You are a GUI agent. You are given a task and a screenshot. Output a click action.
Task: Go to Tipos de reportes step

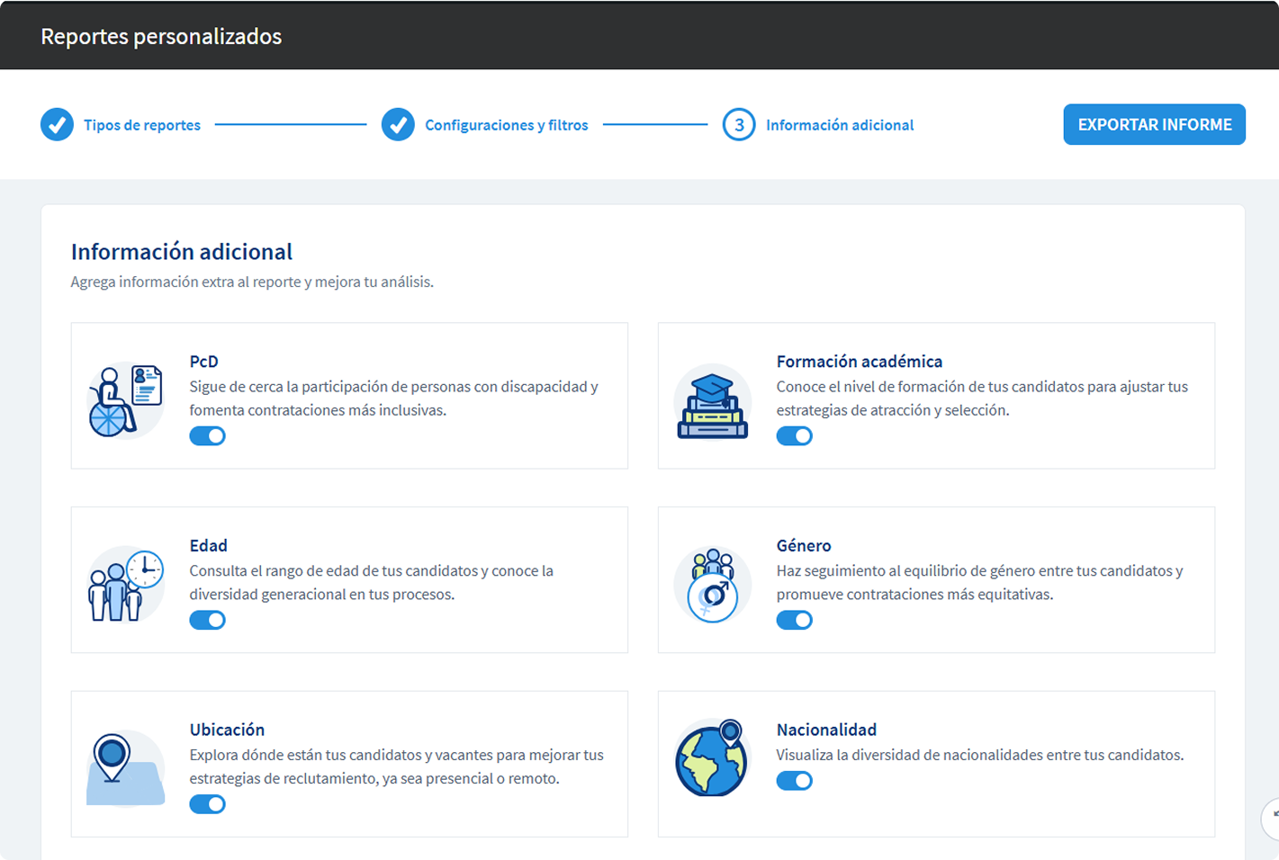(x=142, y=125)
